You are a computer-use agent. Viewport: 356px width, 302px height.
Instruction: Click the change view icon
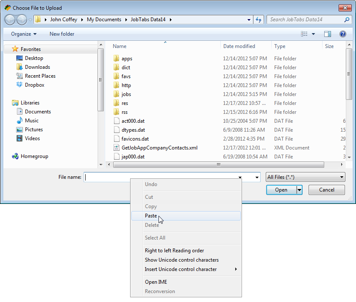[304, 34]
